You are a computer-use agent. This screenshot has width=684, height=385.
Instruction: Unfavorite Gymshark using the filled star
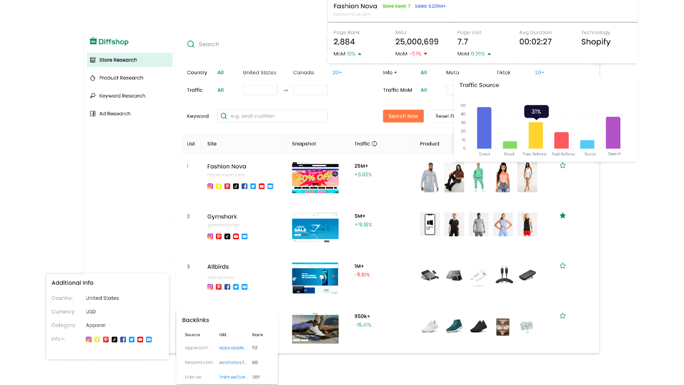(562, 216)
